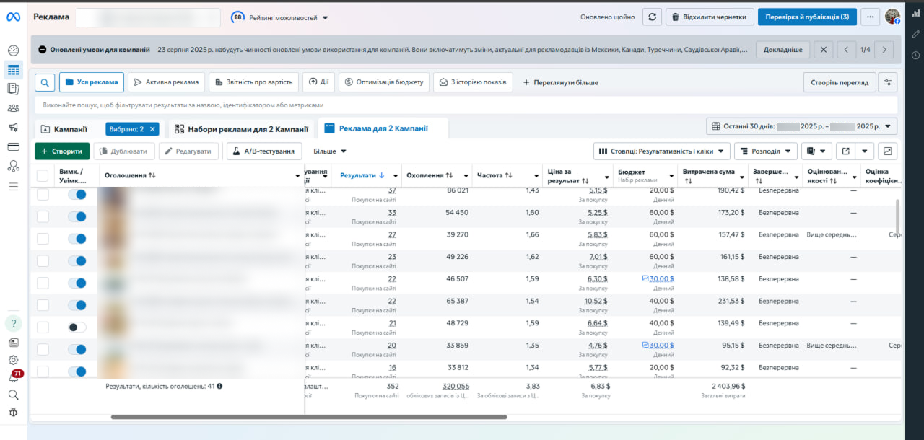Turn off ad with 20 results

77,349
